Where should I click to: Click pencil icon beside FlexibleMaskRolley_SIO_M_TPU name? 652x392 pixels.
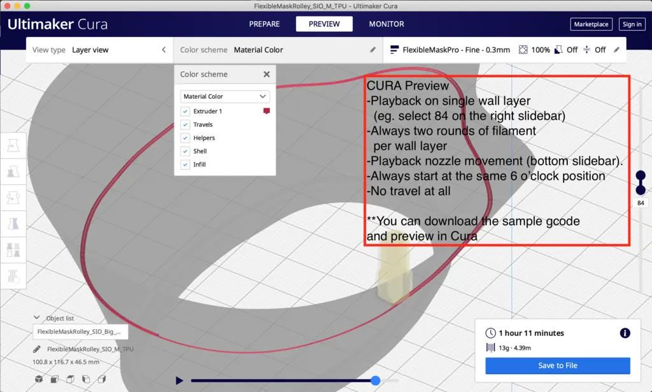click(37, 349)
